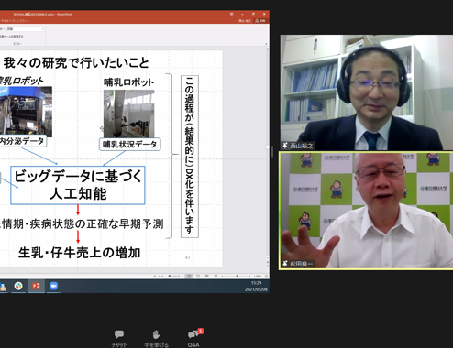Viewport: 453px width, 348px height.
Task: Start slideshow from the status bar icon
Action: click(215, 276)
